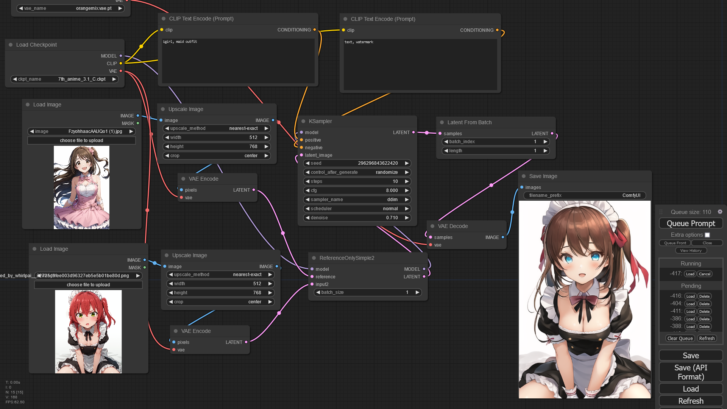This screenshot has height=409, width=727.
Task: Click Save (API Format)
Action: pyautogui.click(x=691, y=372)
